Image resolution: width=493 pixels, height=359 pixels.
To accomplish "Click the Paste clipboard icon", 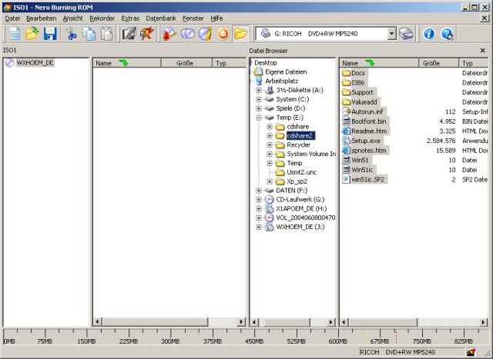I will coord(106,34).
